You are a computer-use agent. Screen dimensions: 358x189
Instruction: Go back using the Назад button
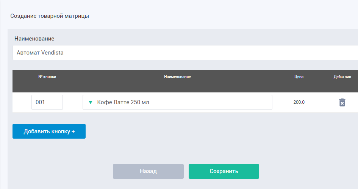148,171
